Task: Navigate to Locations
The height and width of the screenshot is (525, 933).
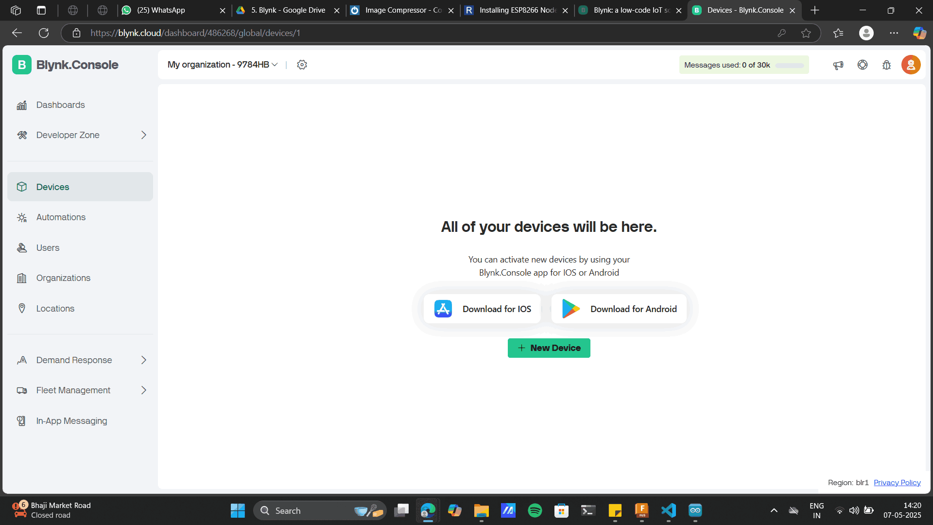Action: click(x=80, y=309)
